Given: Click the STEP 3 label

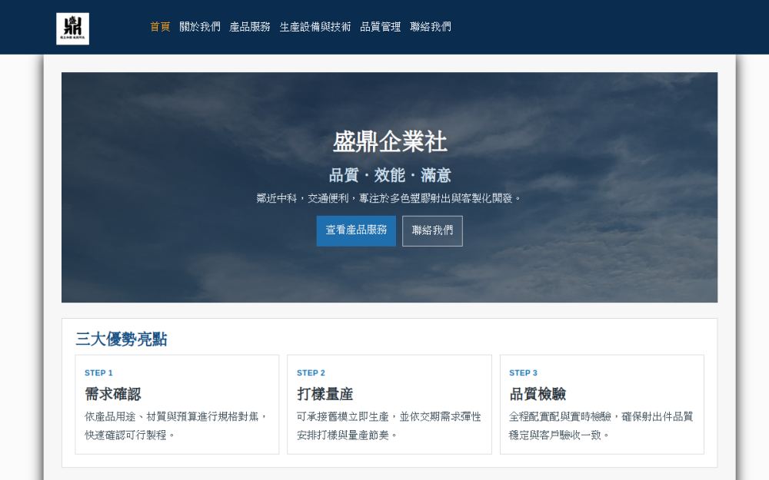Looking at the screenshot, I should coord(523,372).
